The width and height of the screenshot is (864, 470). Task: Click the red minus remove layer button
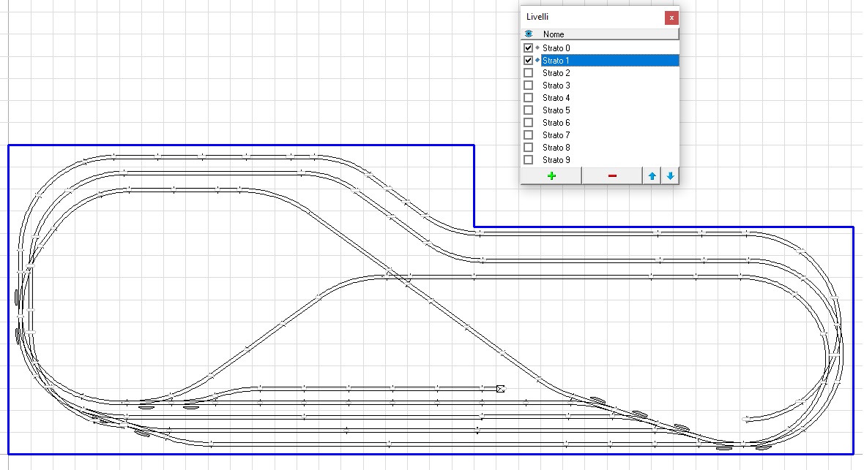(612, 175)
